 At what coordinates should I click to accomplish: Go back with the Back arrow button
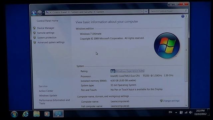pyautogui.click(x=34, y=13)
